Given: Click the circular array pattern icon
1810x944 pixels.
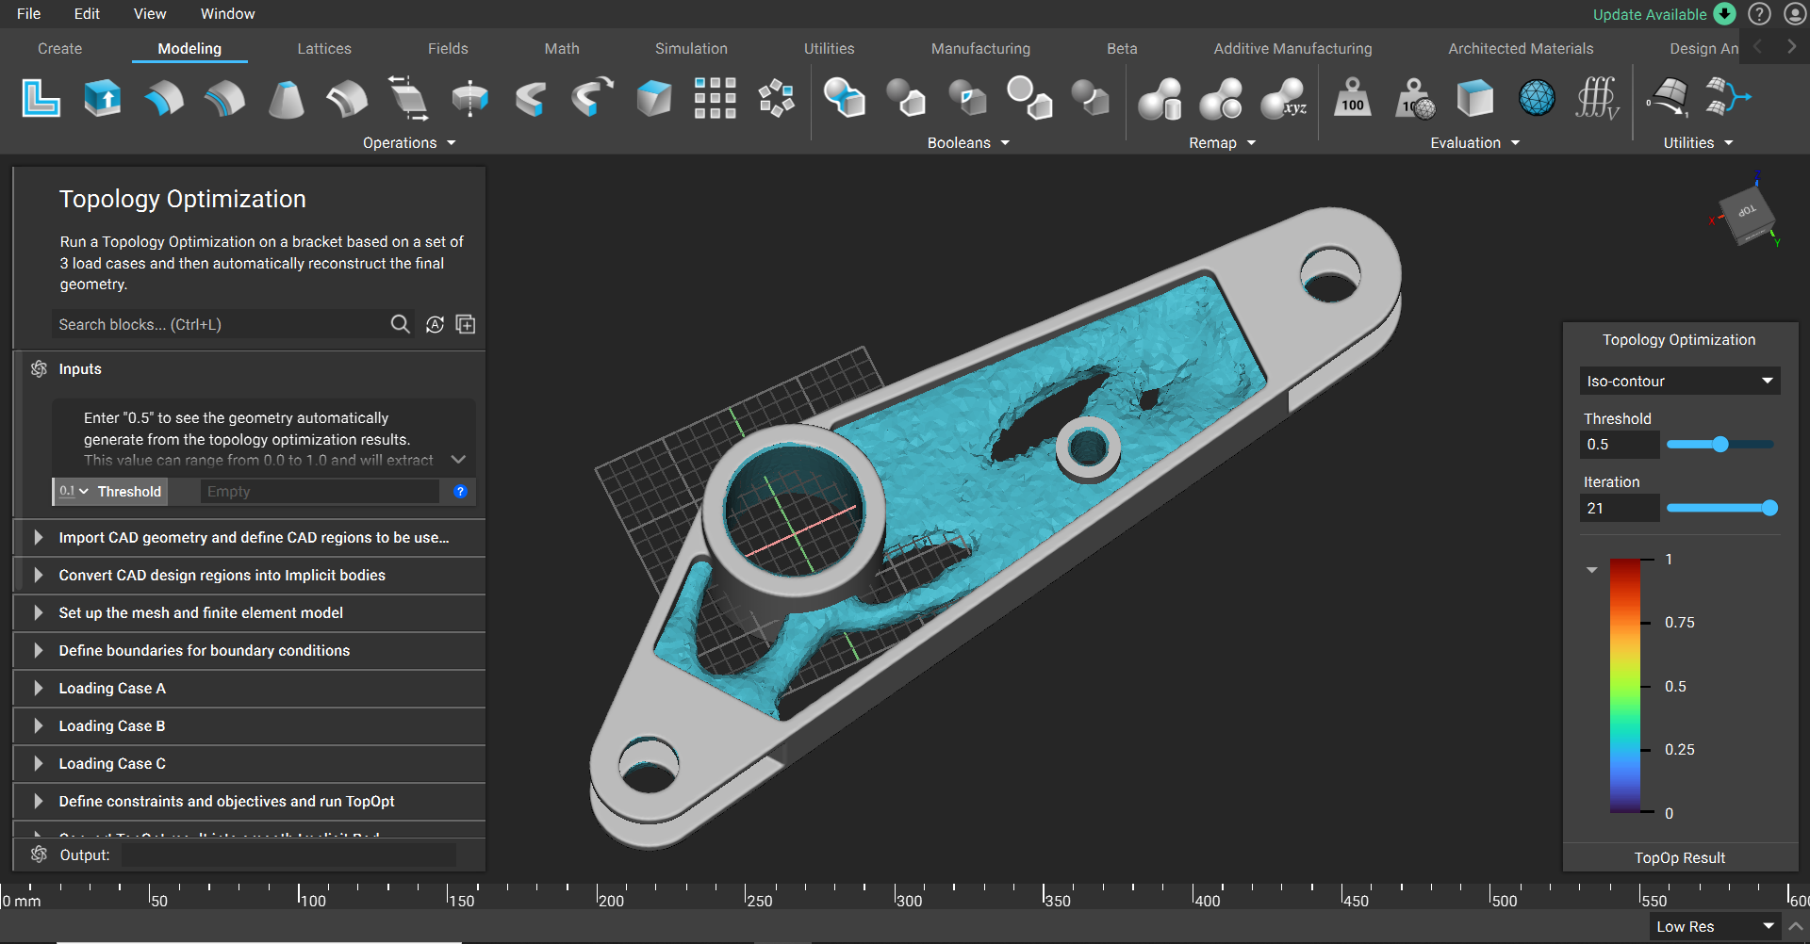Looking at the screenshot, I should click(776, 98).
